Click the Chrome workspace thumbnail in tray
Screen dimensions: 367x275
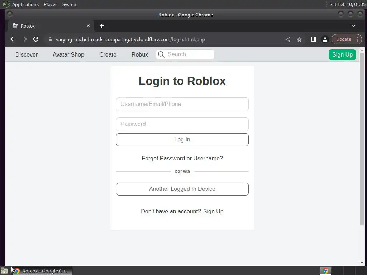[x=325, y=271]
